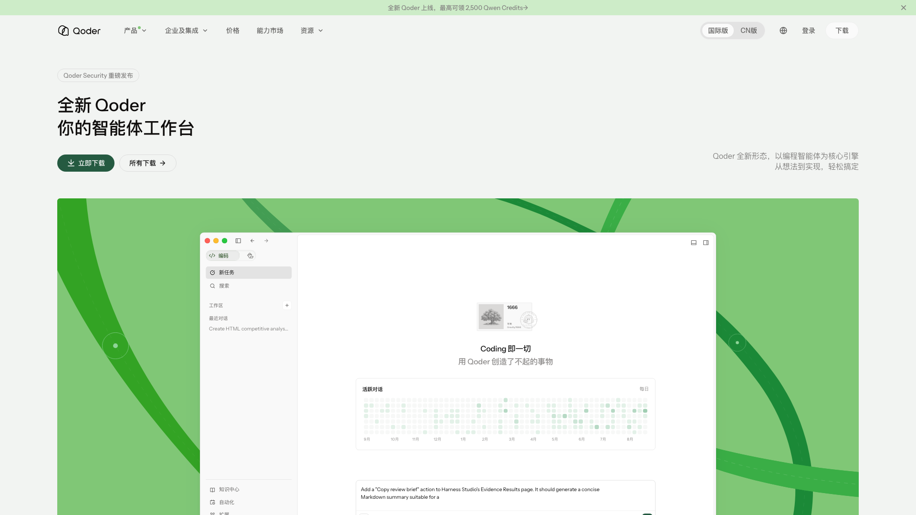
Task: Add a workspace with the 工作区 plus button
Action: [287, 305]
